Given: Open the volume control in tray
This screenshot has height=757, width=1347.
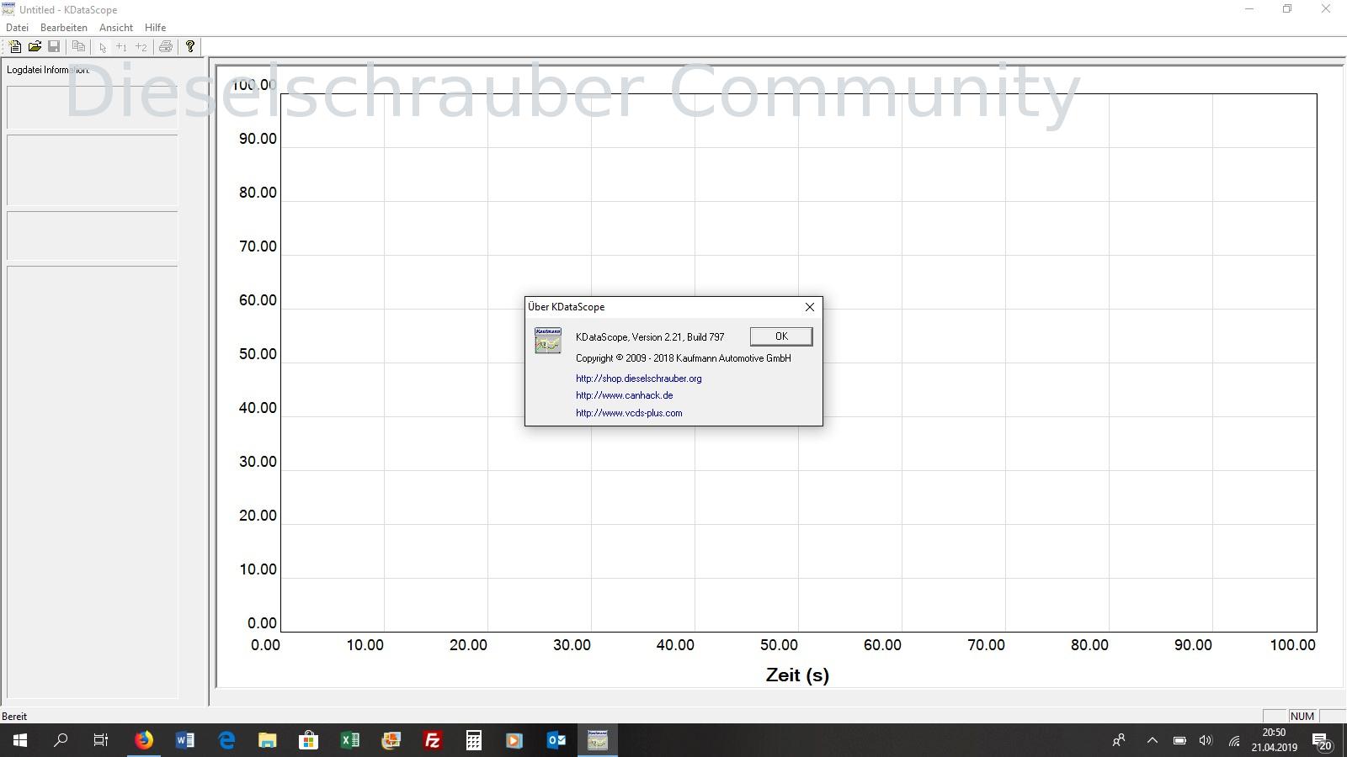Looking at the screenshot, I should tap(1206, 740).
